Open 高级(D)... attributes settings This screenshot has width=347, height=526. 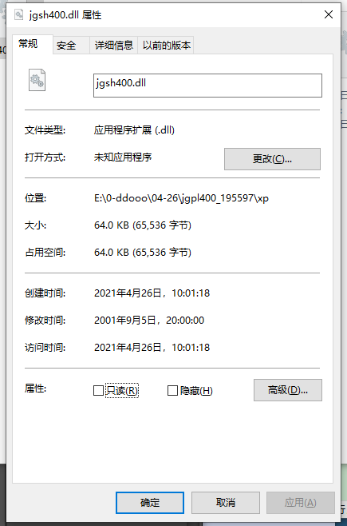[x=288, y=390]
